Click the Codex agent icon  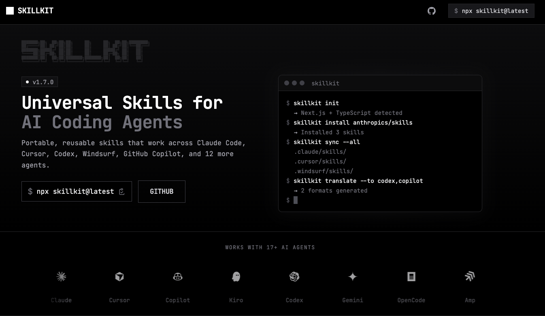294,277
